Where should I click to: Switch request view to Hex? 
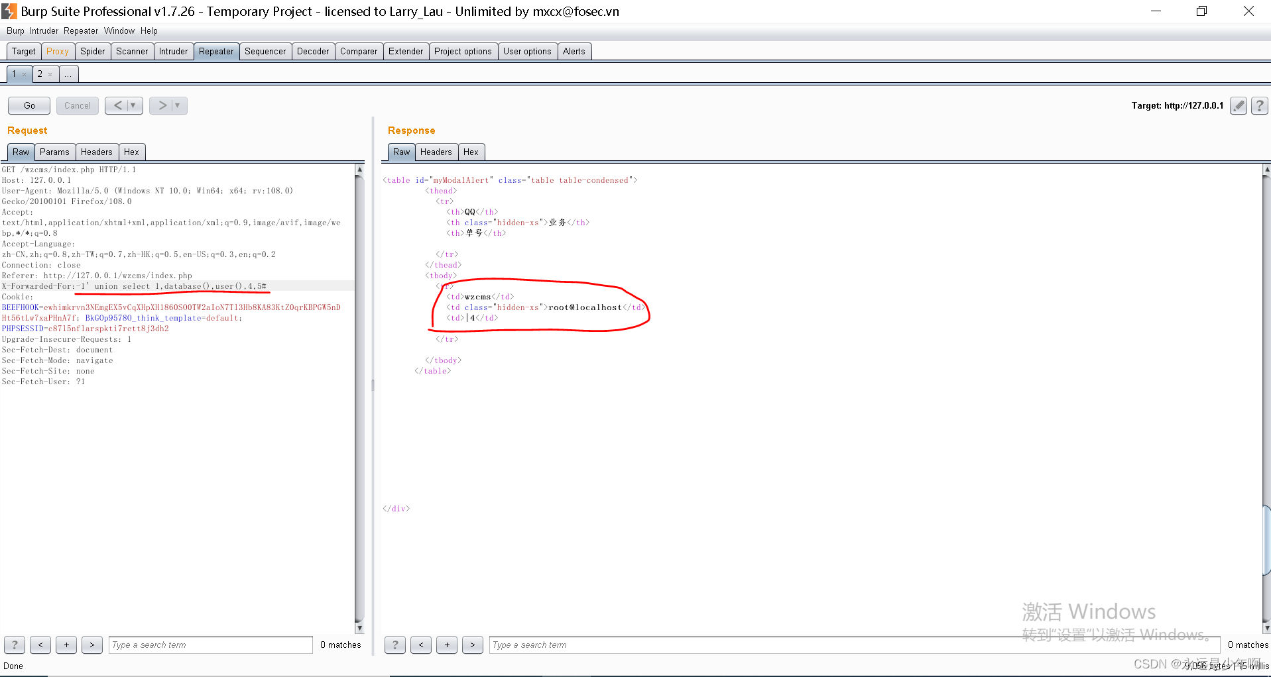132,152
